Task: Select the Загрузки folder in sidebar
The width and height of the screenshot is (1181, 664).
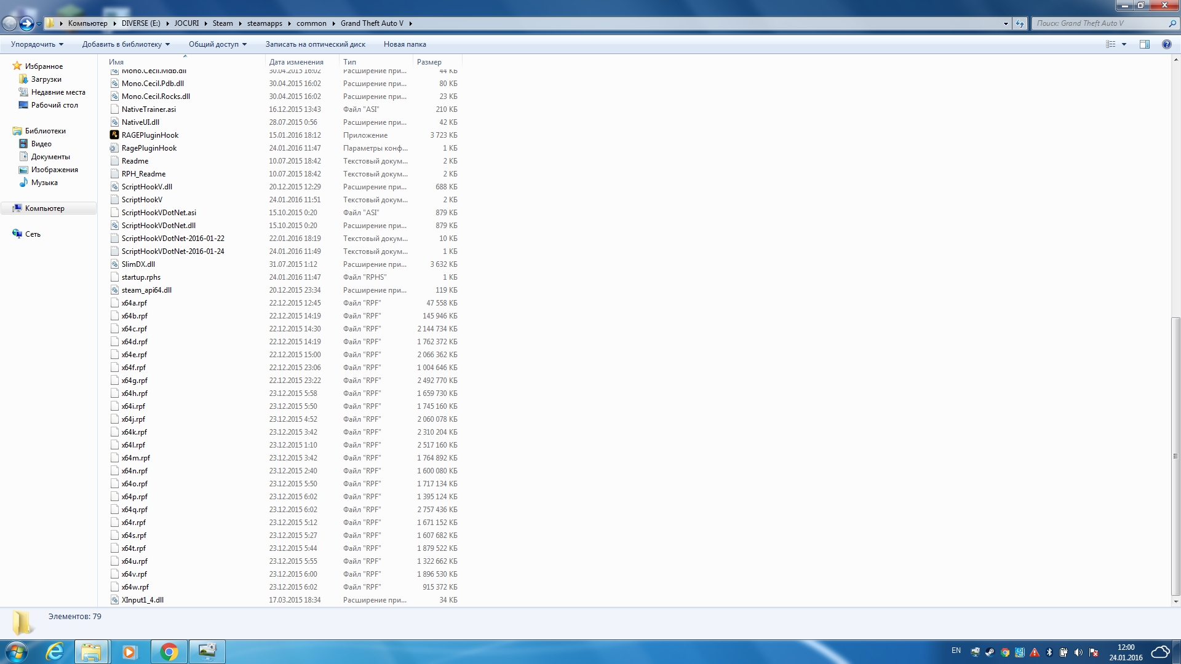Action: coord(46,79)
